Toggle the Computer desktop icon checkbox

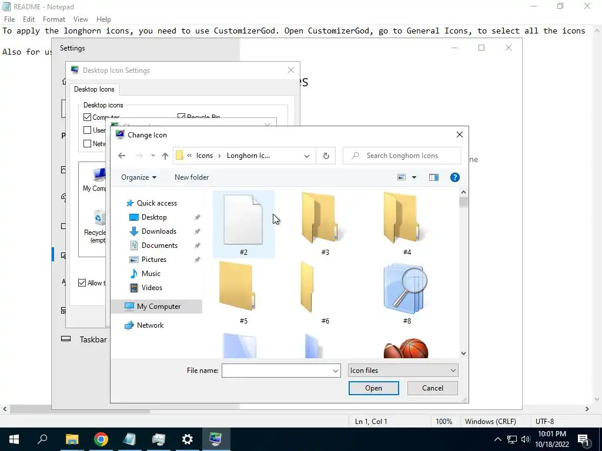click(x=87, y=117)
